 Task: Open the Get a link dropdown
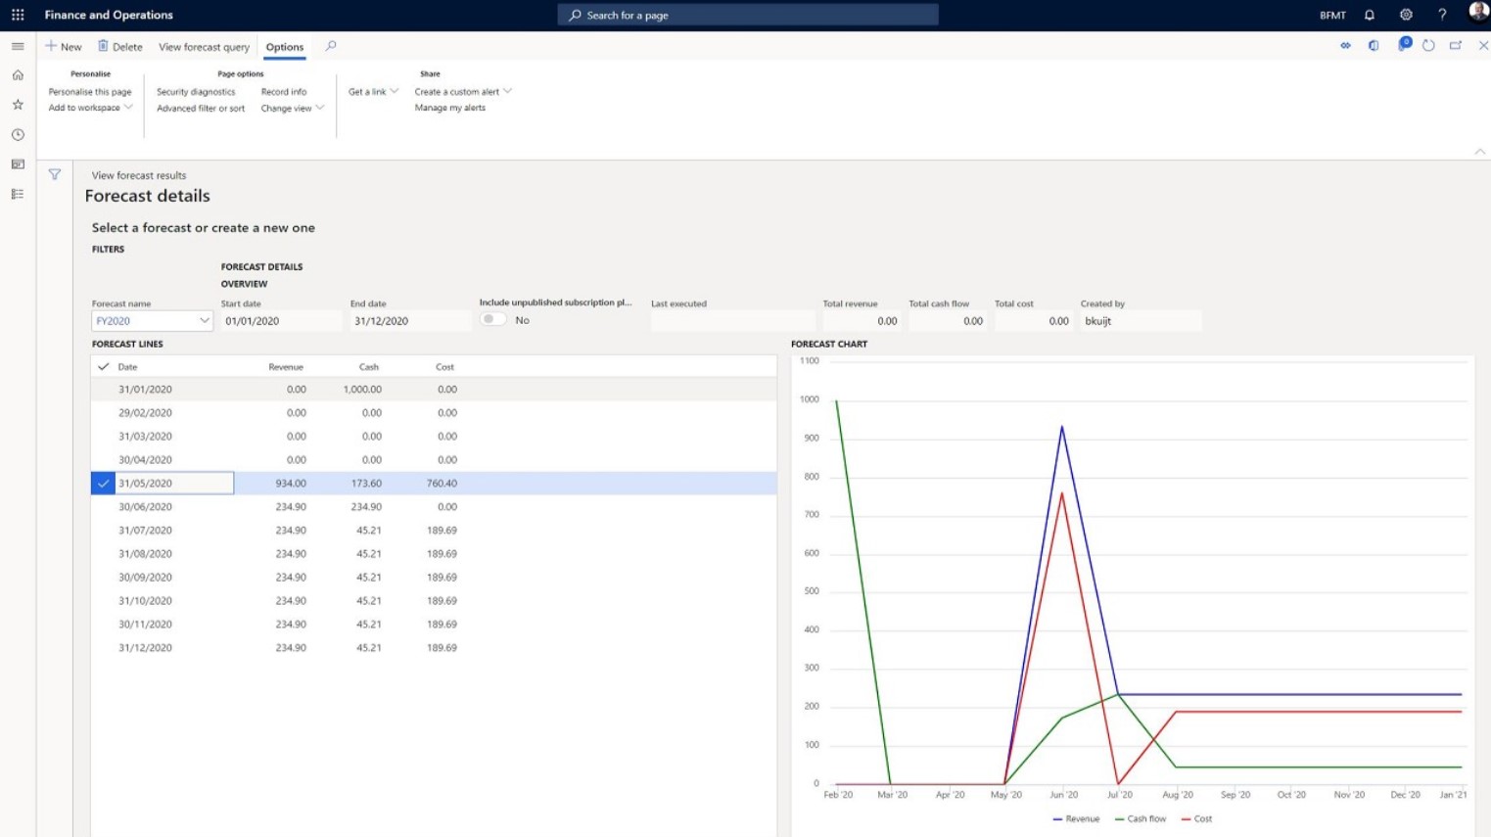click(x=373, y=92)
